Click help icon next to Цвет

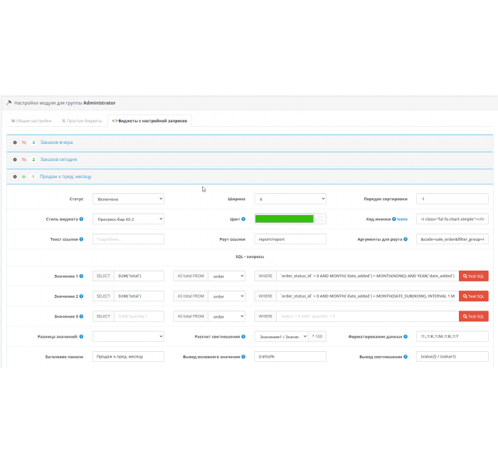[243, 219]
